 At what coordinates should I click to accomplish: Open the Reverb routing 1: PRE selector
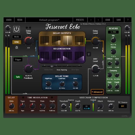113,32
